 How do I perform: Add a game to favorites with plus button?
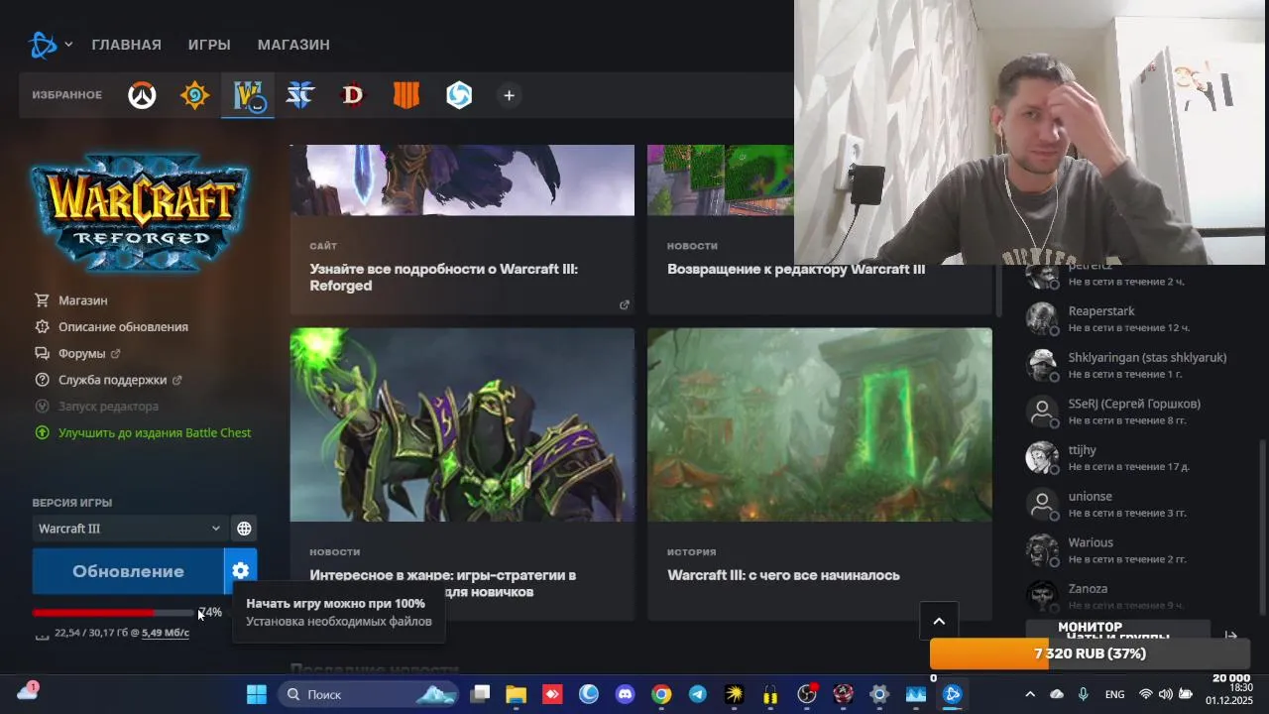[509, 95]
